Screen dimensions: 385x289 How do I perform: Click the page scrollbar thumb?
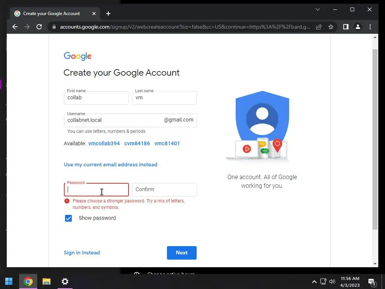pyautogui.click(x=375, y=139)
